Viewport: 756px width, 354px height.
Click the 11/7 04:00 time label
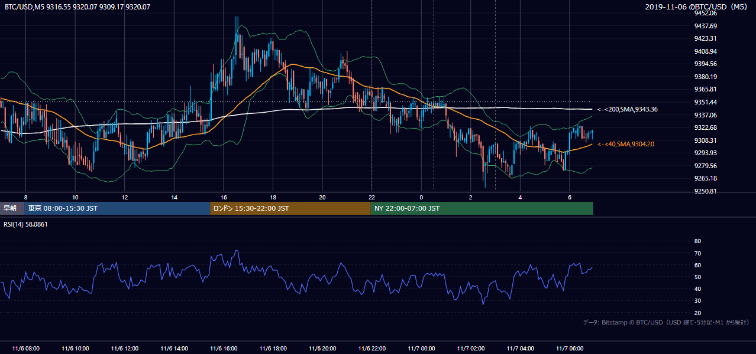click(x=521, y=349)
